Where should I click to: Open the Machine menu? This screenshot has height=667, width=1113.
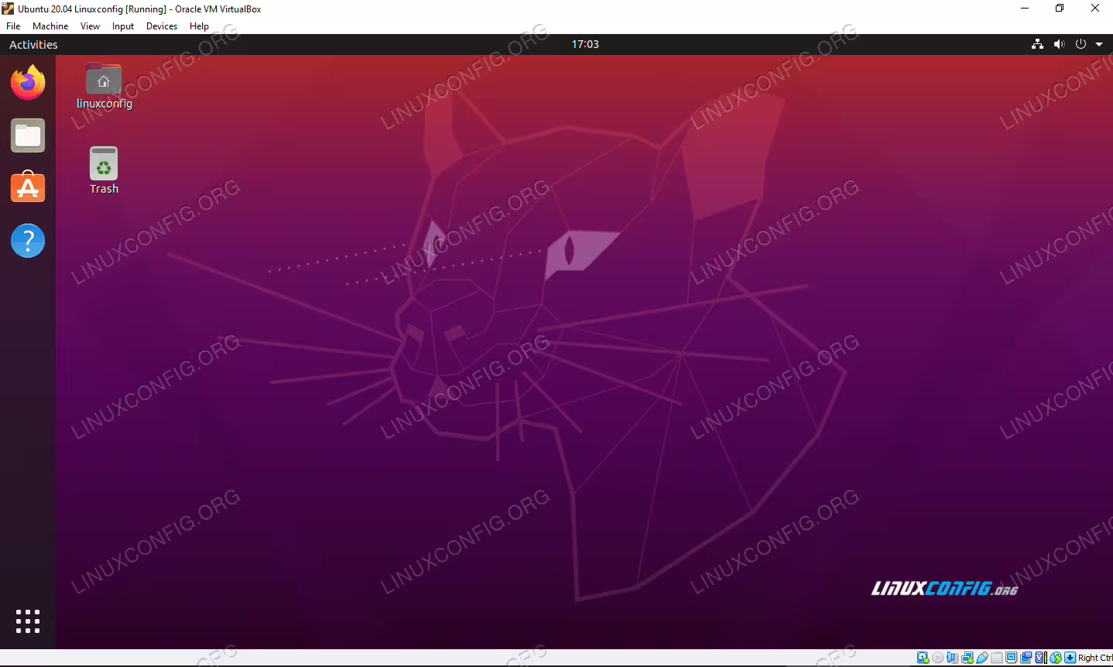(x=50, y=26)
